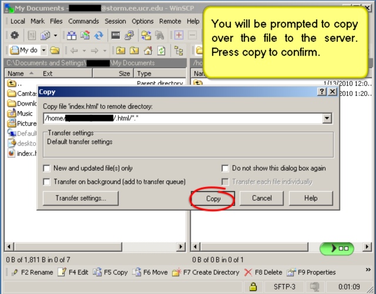Click F9 Properties in bottom toolbar
376x294 pixels.
point(311,272)
